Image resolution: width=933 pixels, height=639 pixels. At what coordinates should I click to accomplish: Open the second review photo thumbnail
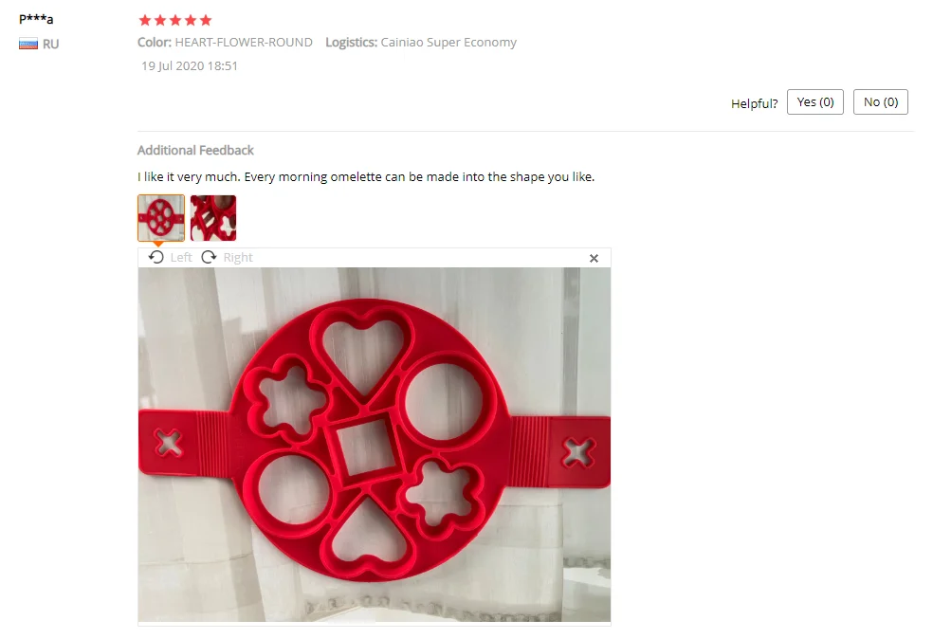213,218
